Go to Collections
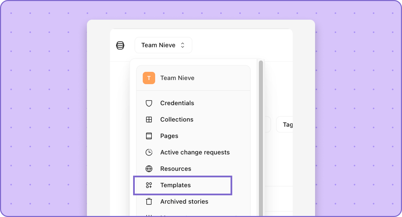This screenshot has height=217, width=402. 177,119
